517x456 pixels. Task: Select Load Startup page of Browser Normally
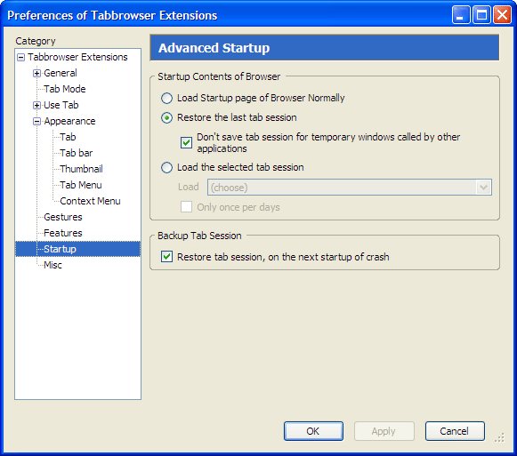(x=166, y=98)
